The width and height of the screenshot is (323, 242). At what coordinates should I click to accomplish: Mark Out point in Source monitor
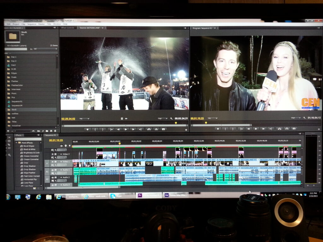coord(103,130)
